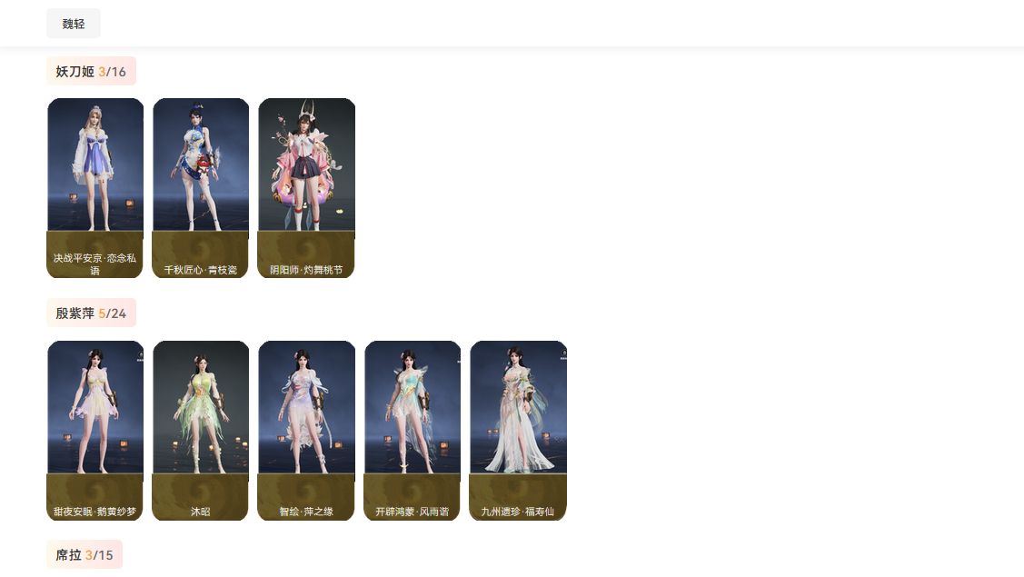This screenshot has height=577, width=1024.
Task: Expand the 殷紫萍 5/24 section header
Action: [x=91, y=313]
